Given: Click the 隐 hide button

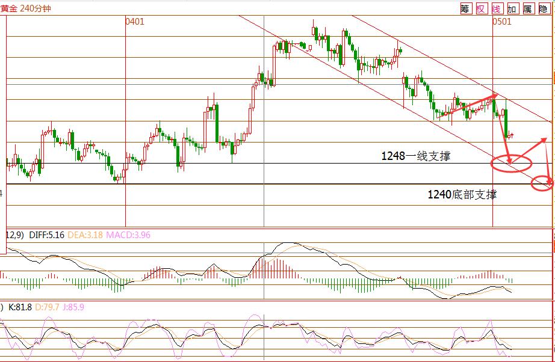Looking at the screenshot, I should (543, 8).
